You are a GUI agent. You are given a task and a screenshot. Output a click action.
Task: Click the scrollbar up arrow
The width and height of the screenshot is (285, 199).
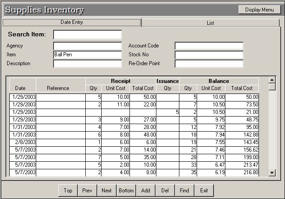point(272,80)
